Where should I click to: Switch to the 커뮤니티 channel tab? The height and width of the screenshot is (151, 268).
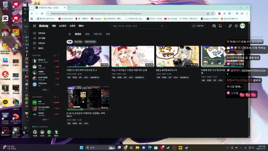(98, 34)
